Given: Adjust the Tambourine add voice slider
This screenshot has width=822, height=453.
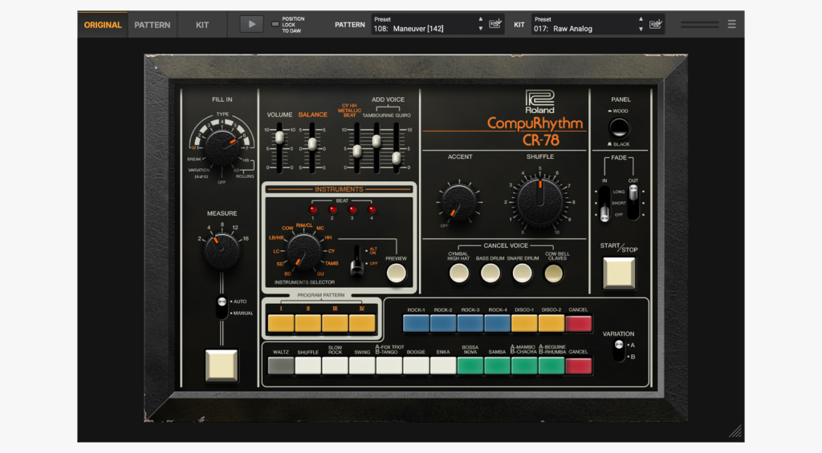Looking at the screenshot, I should pyautogui.click(x=376, y=140).
